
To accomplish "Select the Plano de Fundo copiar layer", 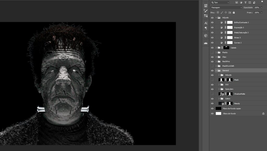I will pyautogui.click(x=232, y=108).
